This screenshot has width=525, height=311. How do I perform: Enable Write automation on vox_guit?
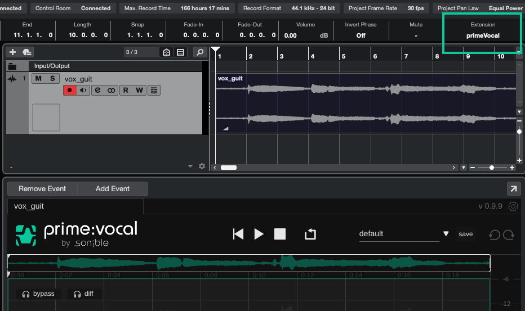[x=139, y=91]
